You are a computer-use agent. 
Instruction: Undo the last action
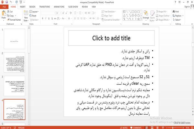(x=11, y=2)
